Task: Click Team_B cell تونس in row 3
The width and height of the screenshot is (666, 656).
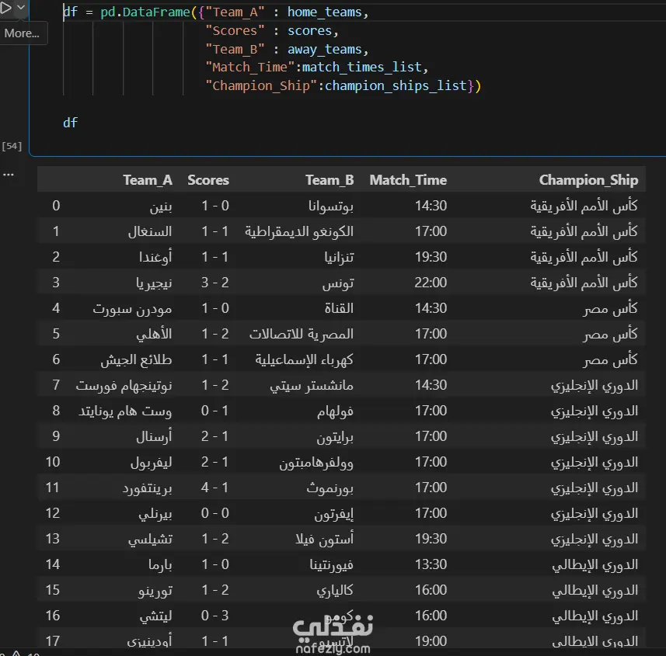Action: pyautogui.click(x=338, y=283)
